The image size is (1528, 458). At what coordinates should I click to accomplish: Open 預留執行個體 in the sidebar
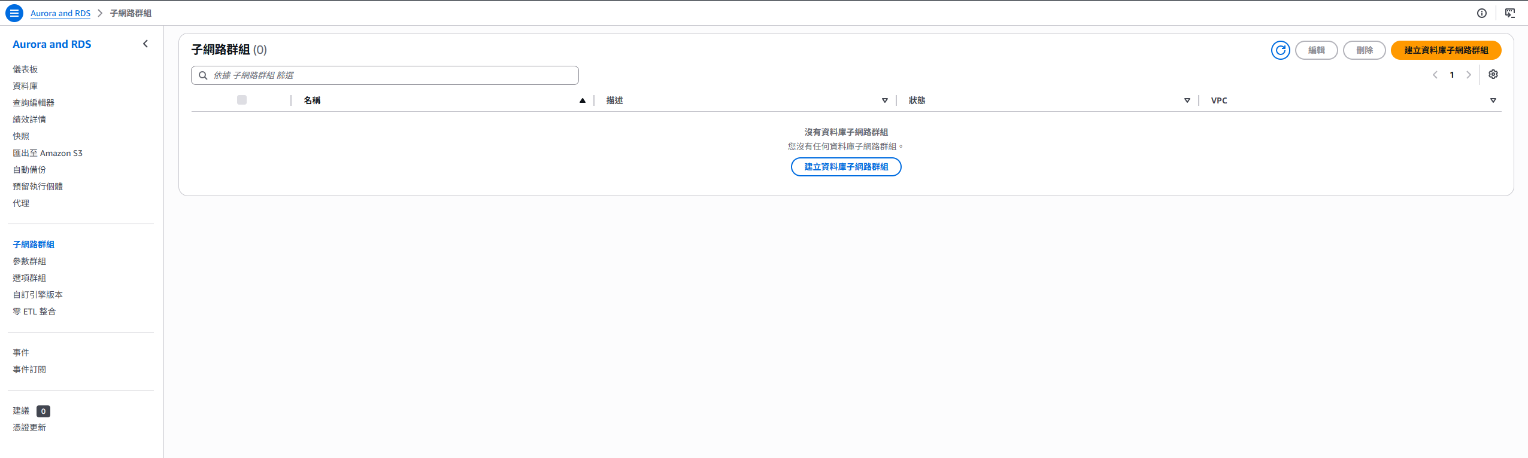pos(38,187)
